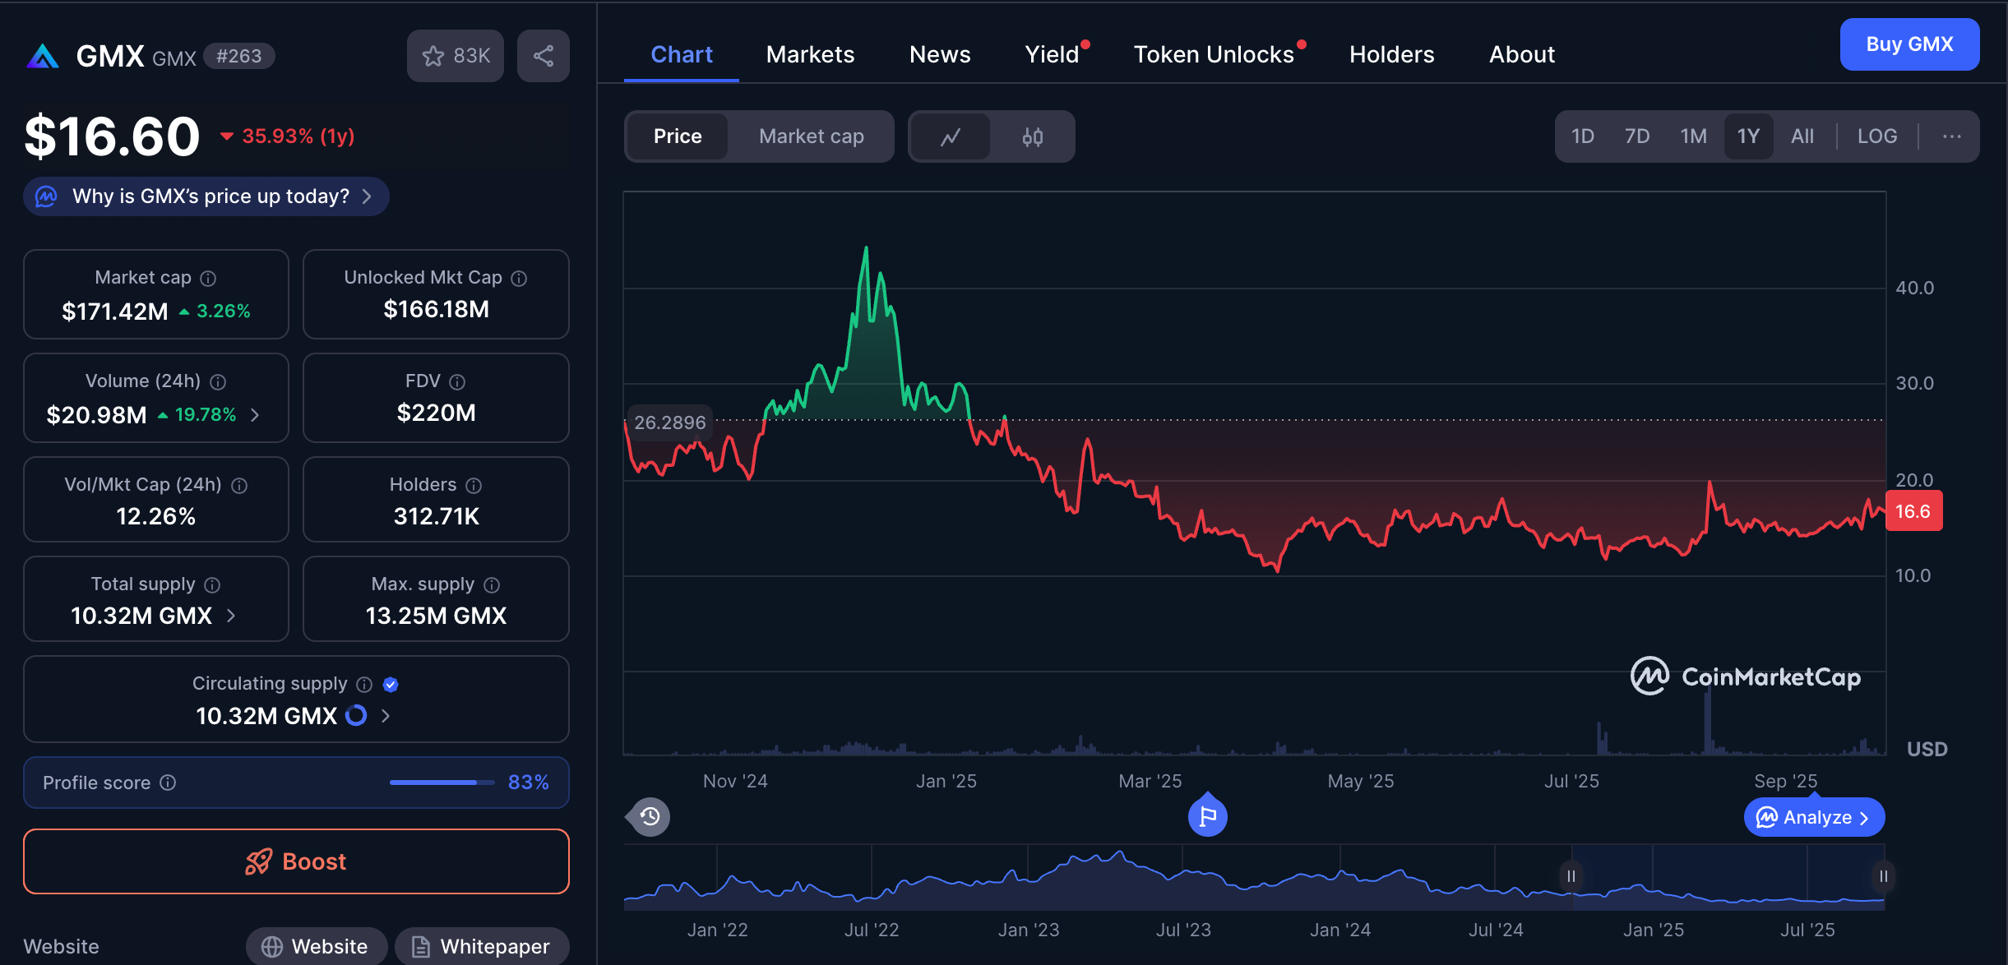Viewport: 2008px width, 965px height.
Task: Switch chart to Market cap view
Action: tap(811, 136)
